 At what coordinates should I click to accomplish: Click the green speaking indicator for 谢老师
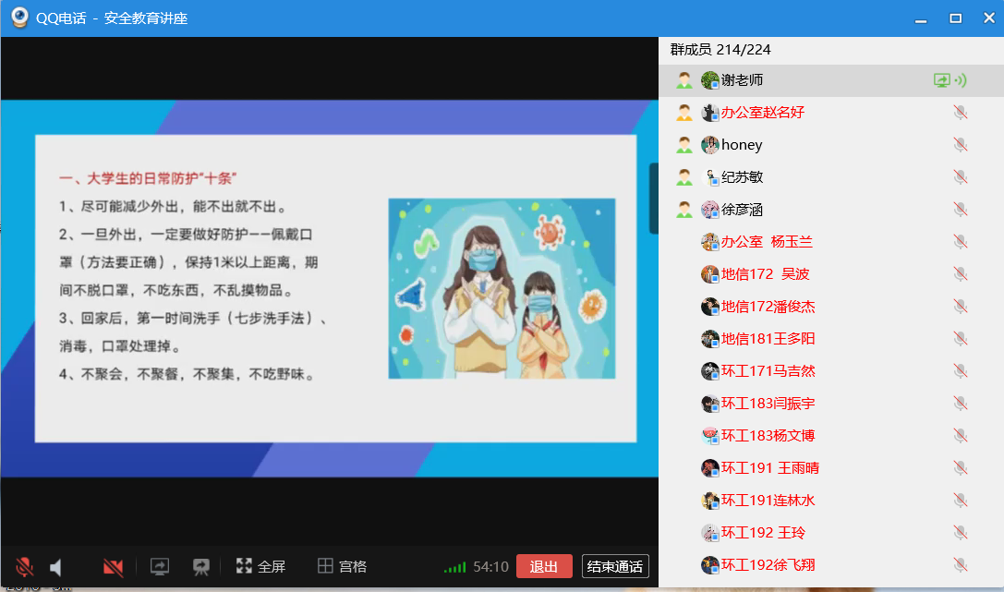click(x=961, y=80)
